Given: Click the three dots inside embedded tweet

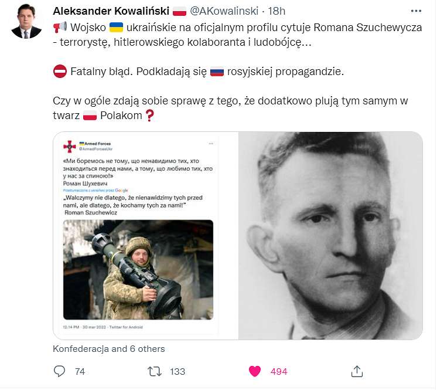Looking at the screenshot, I should pos(211,144).
